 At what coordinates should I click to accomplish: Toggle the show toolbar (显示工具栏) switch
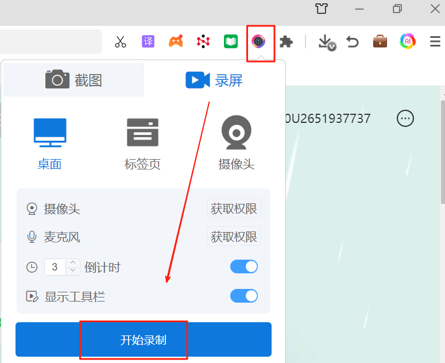point(244,296)
